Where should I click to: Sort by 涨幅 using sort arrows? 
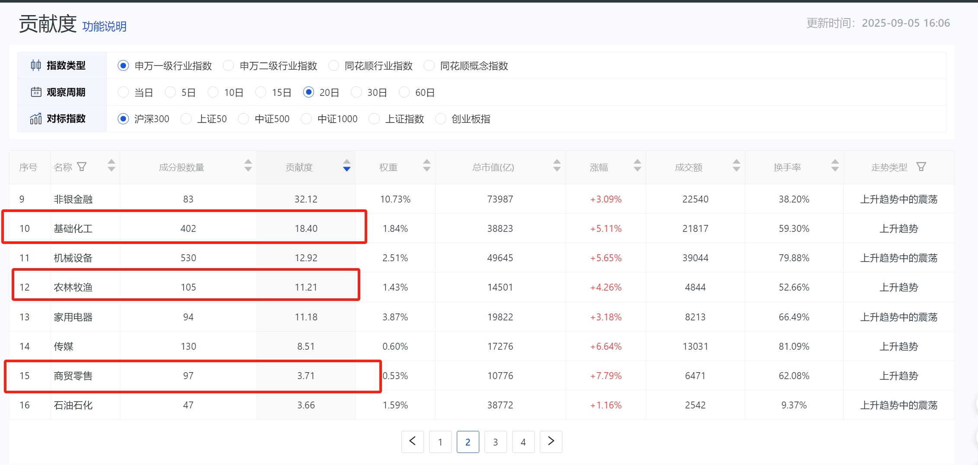point(637,166)
